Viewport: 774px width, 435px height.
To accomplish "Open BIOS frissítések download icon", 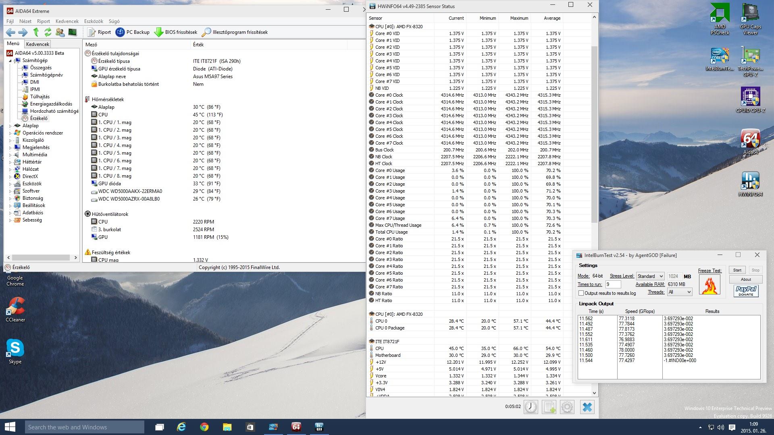I will [x=159, y=32].
